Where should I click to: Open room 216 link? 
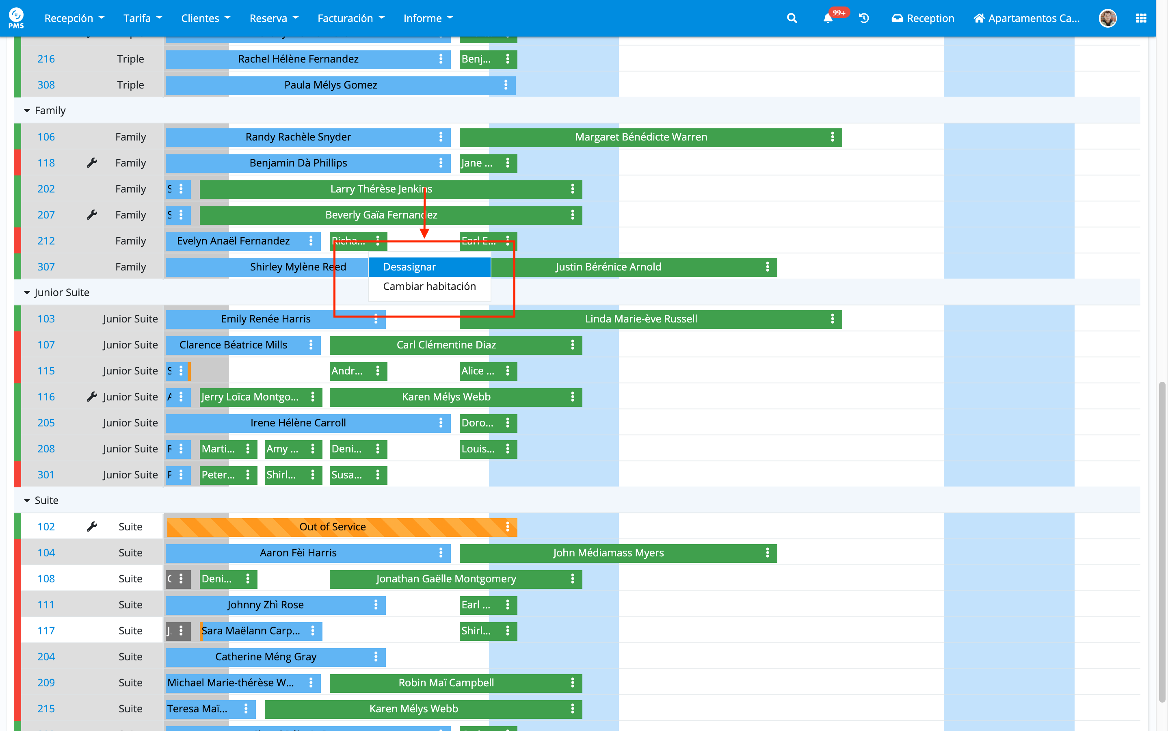coord(46,59)
